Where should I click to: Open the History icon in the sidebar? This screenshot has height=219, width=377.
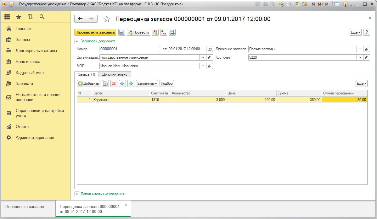point(30,17)
